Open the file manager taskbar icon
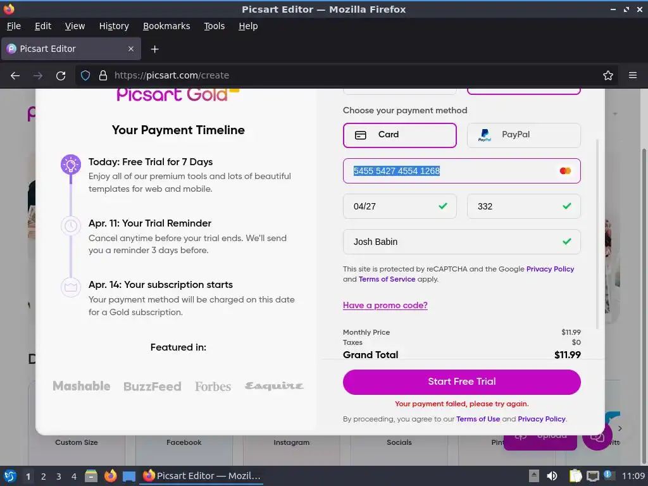The height and width of the screenshot is (486, 648). click(91, 477)
